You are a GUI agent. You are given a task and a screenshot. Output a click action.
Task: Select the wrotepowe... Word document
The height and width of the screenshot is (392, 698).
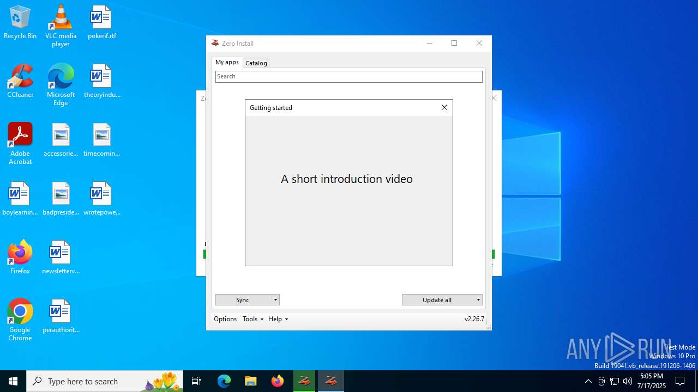tap(102, 199)
